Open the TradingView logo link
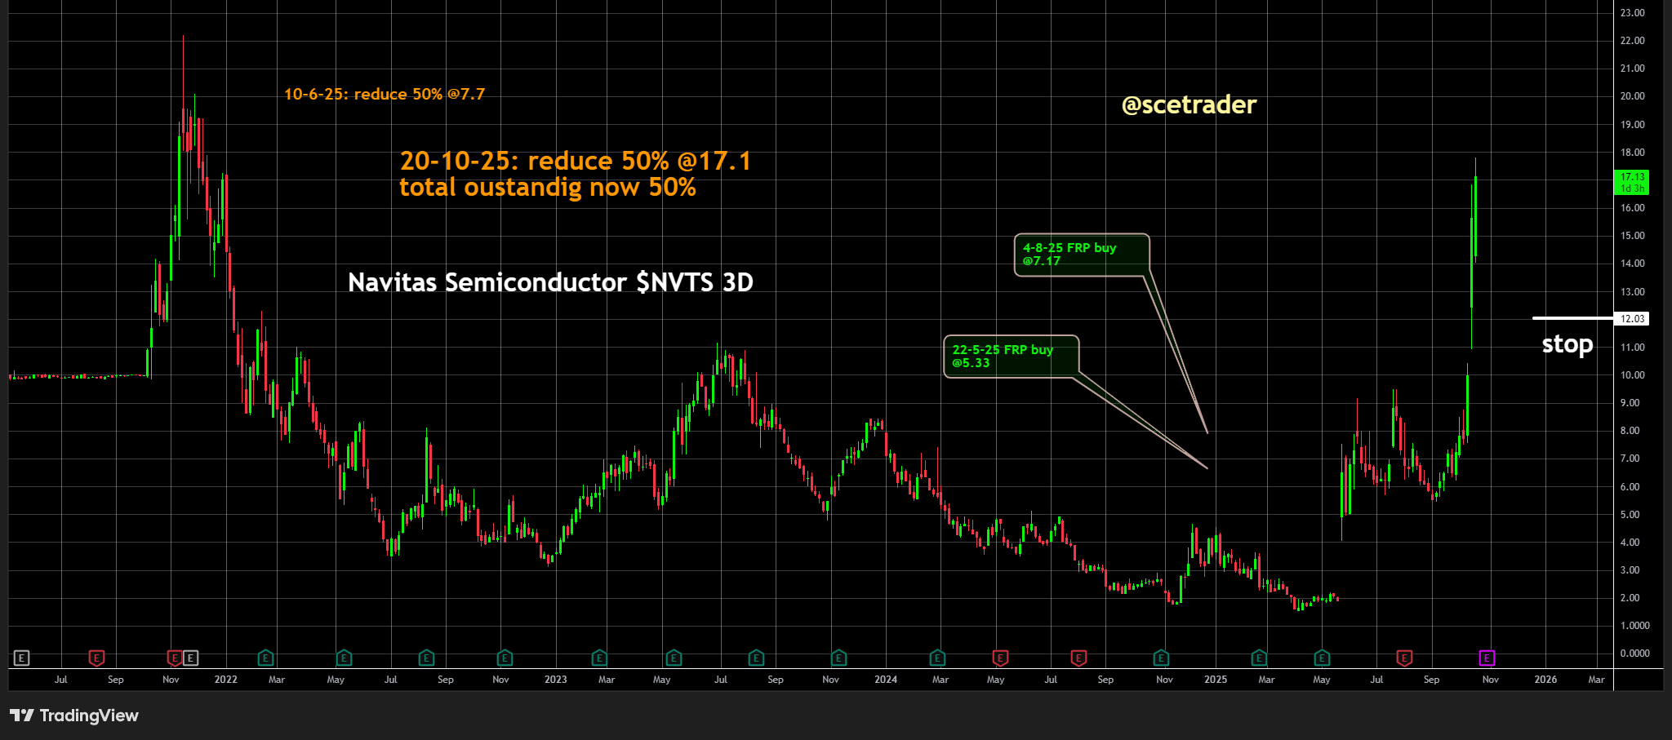 [x=74, y=716]
